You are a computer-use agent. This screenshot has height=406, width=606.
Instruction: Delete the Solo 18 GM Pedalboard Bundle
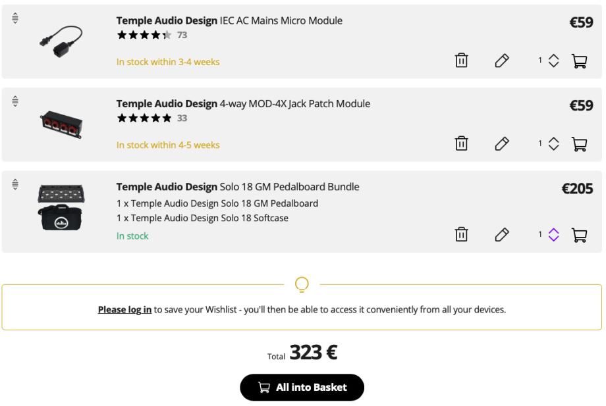click(x=462, y=234)
